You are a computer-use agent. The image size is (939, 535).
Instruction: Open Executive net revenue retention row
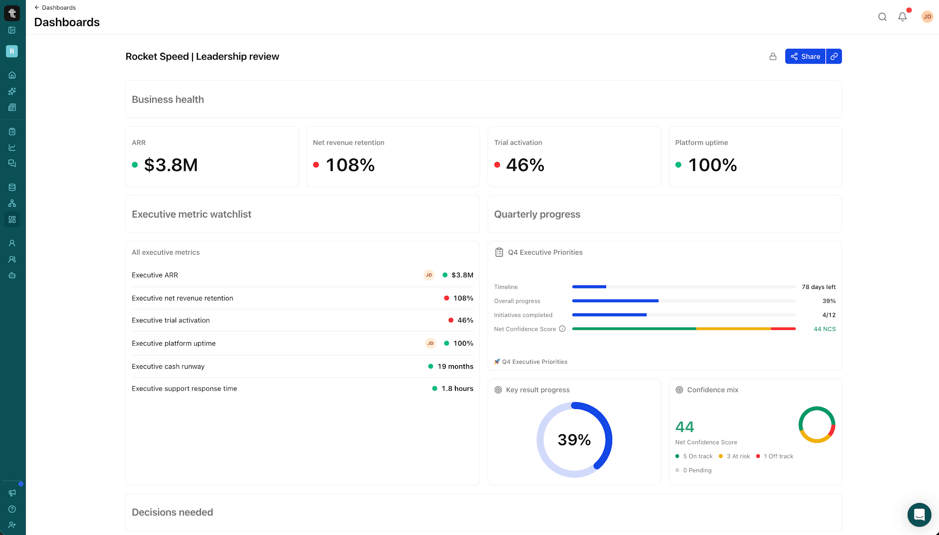[x=303, y=298]
